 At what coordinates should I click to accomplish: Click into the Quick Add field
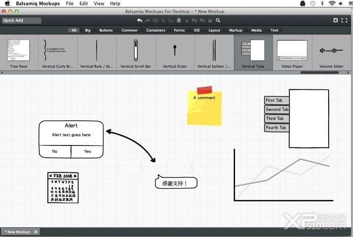(x=22, y=20)
